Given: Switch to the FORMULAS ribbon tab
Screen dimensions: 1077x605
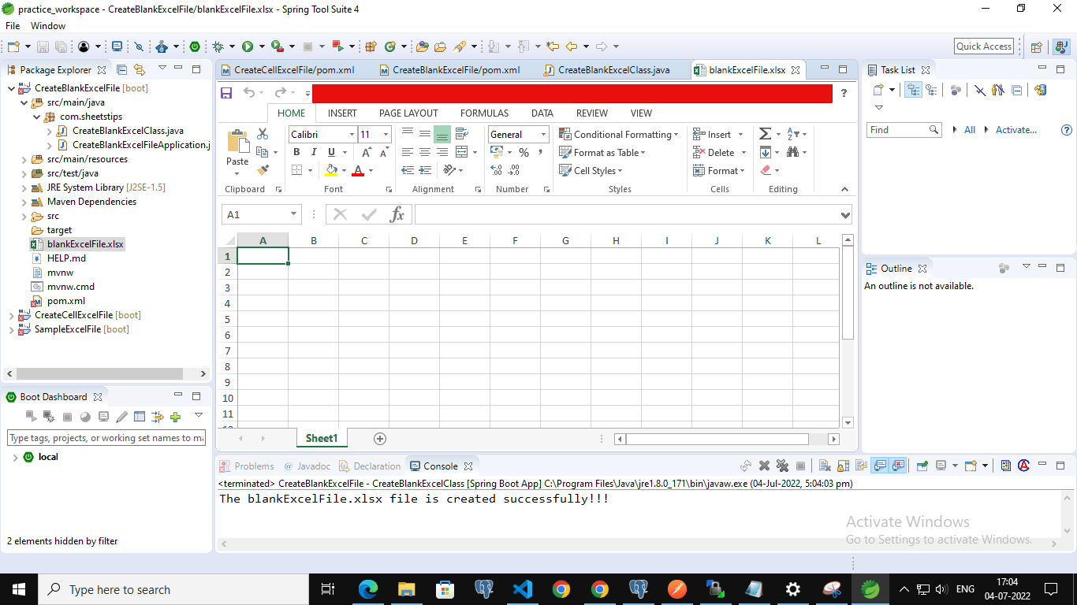Looking at the screenshot, I should 484,113.
